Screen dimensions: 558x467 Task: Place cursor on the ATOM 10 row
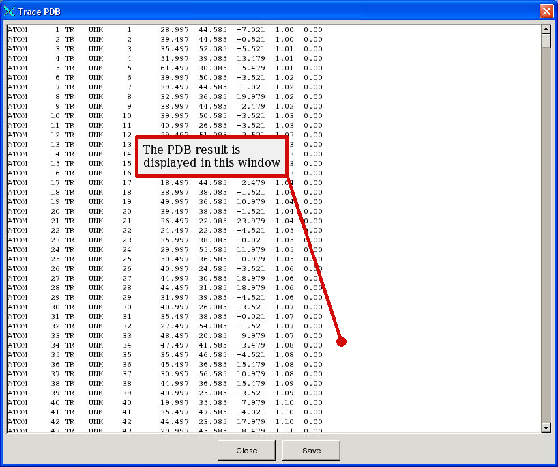click(164, 116)
